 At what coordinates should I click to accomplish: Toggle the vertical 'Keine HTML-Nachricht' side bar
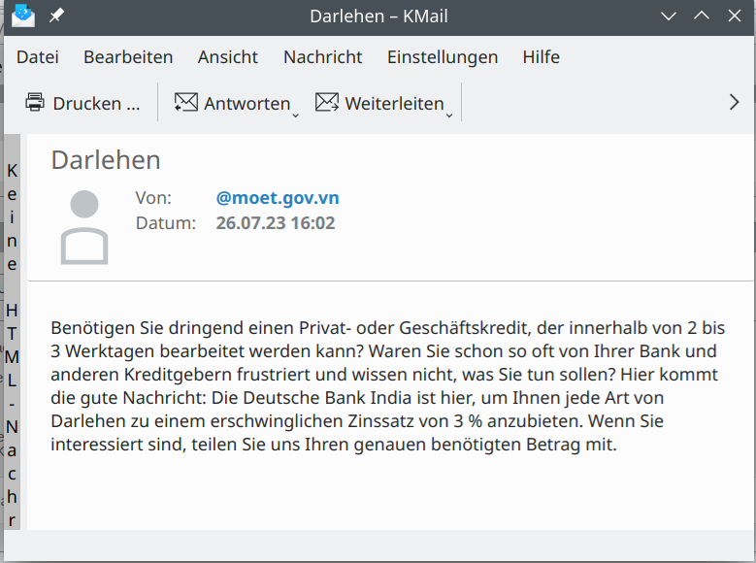pyautogui.click(x=13, y=345)
